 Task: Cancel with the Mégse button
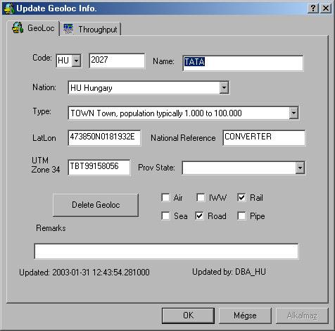(245, 316)
